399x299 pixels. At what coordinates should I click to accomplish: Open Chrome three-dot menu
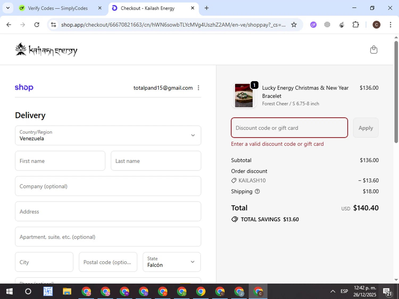[390, 25]
